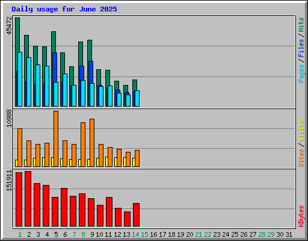
Task: Click the 'KBytes' legend label
Action: pyautogui.click(x=301, y=216)
